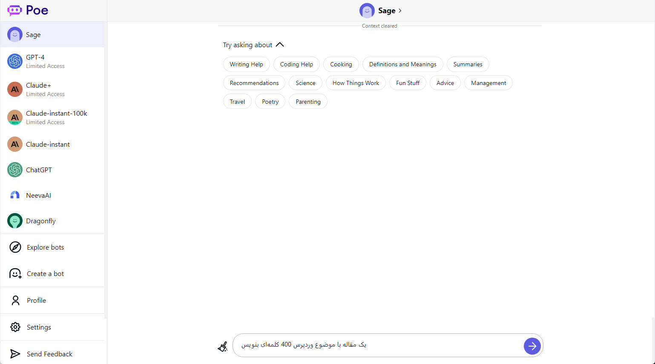The height and width of the screenshot is (364, 655).
Task: Choose the Poetry topic chip
Action: click(x=270, y=102)
